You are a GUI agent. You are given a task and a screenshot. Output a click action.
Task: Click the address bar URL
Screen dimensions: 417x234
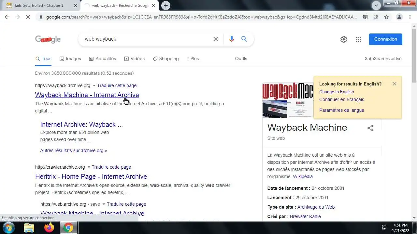[x=201, y=17]
